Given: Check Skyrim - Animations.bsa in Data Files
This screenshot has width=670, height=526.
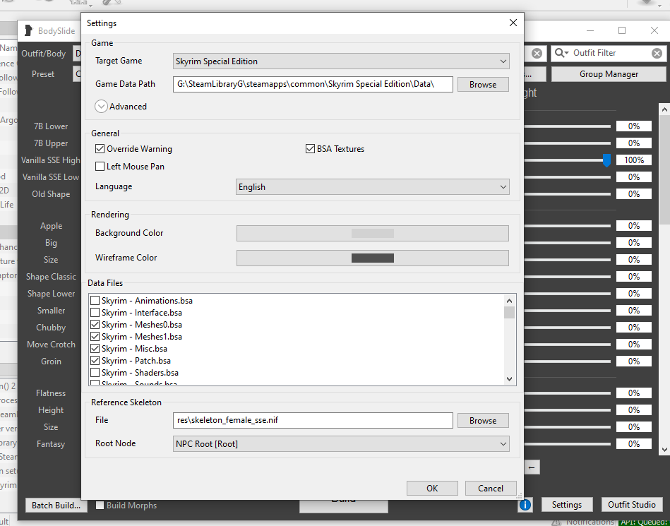Looking at the screenshot, I should tap(95, 301).
